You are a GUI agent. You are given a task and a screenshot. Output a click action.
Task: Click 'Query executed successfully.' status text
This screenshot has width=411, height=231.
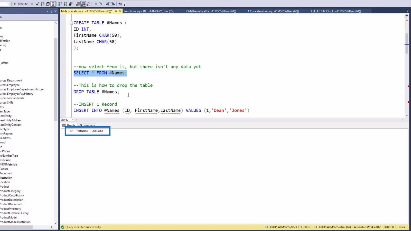pyautogui.click(x=83, y=227)
